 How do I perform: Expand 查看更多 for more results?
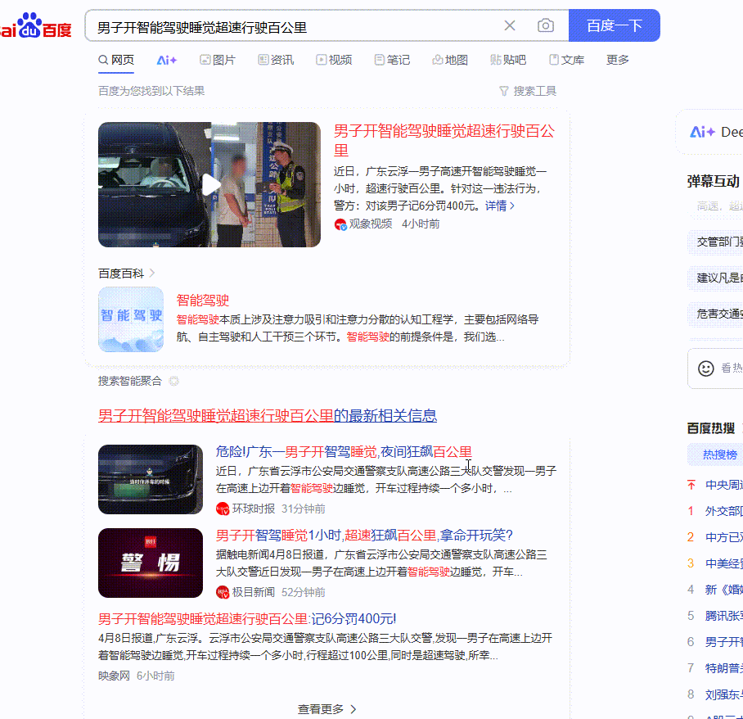coord(326,709)
